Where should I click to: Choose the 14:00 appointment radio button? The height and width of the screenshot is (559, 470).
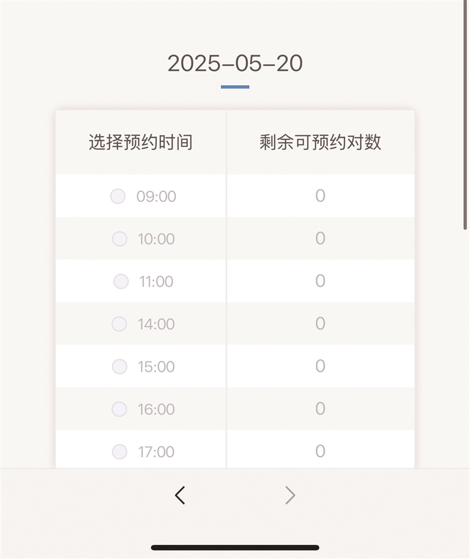[119, 324]
